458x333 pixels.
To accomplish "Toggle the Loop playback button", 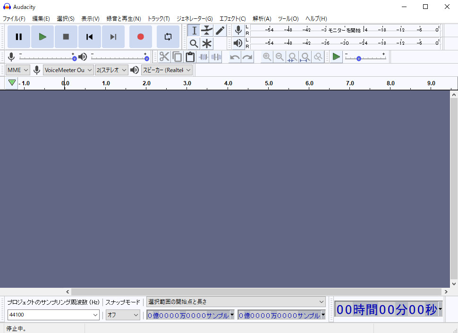I will (168, 37).
